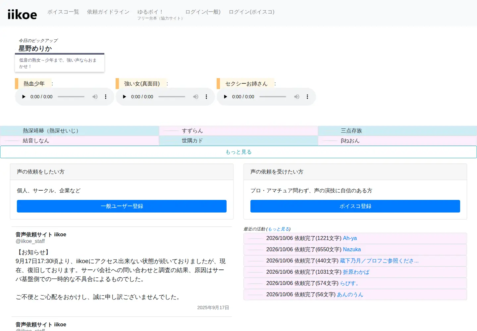
Task: Select voice actor 熱深靖綈（熱深せいじ）
Action: click(x=79, y=131)
